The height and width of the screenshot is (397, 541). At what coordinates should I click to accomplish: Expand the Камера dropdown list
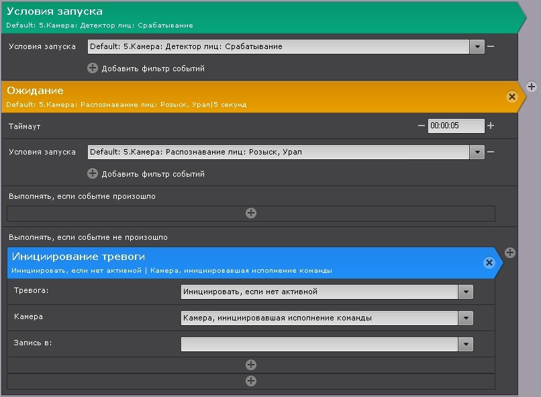click(466, 318)
